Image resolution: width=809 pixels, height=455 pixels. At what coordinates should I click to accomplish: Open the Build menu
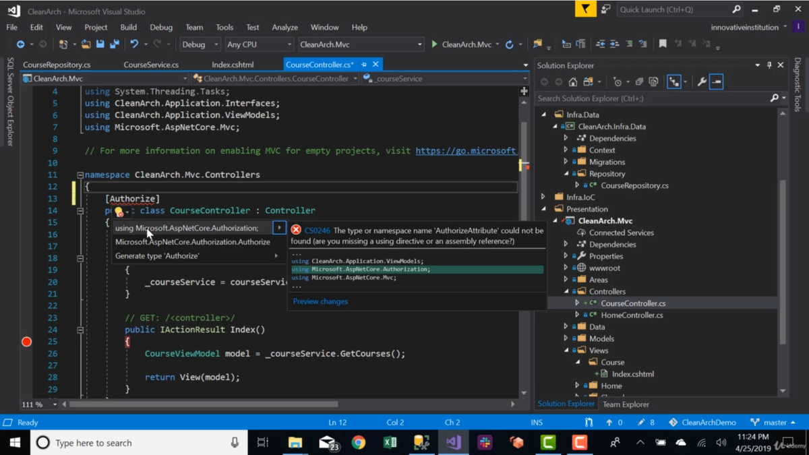[128, 28]
